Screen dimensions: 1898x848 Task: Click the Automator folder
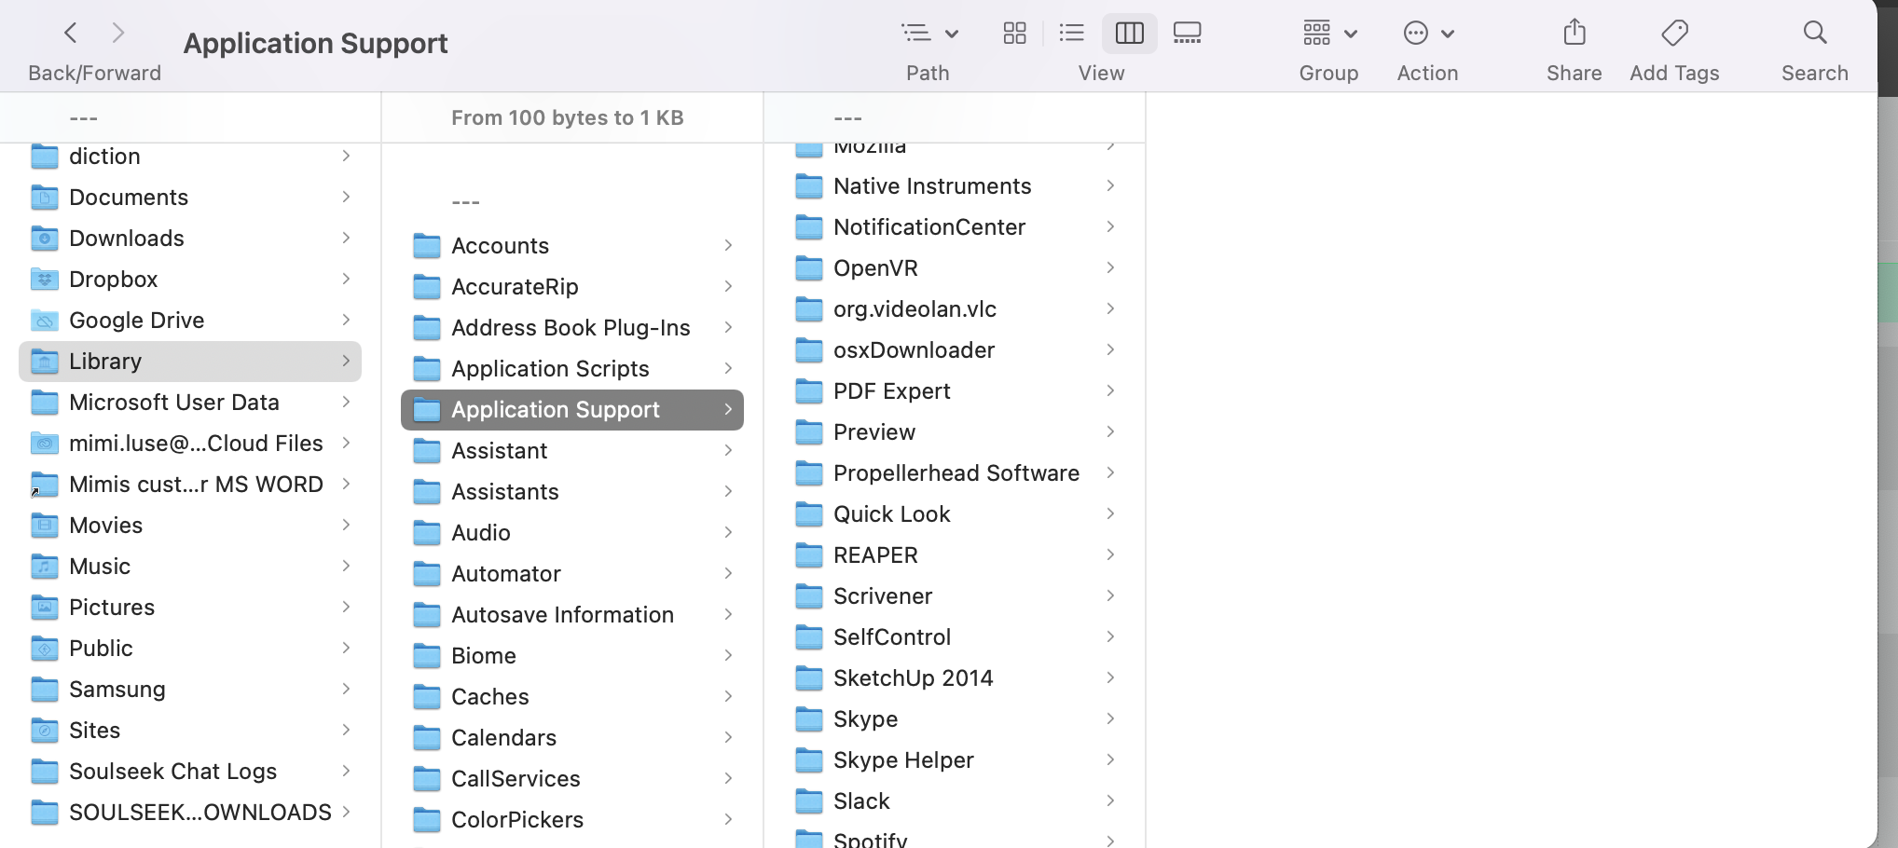tap(505, 574)
